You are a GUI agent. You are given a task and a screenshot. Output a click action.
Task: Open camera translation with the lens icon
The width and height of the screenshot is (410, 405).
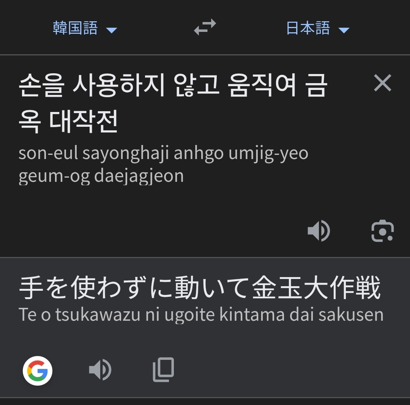pos(383,231)
